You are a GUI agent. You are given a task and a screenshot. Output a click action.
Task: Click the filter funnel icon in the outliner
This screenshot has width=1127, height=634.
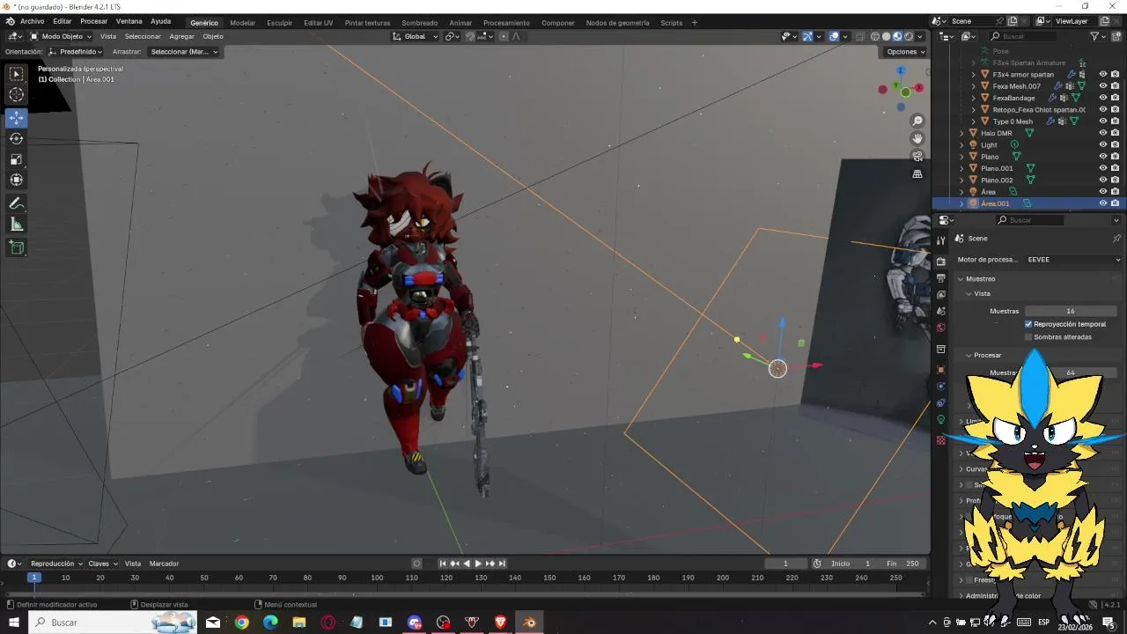point(1094,36)
